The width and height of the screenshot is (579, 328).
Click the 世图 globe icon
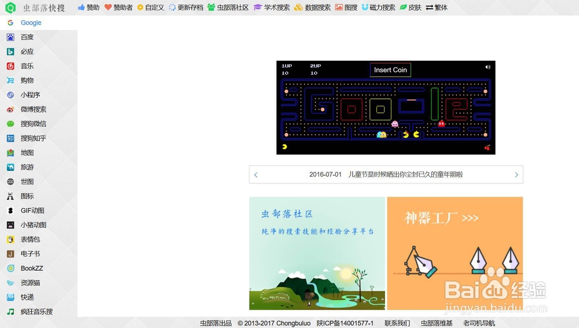click(10, 182)
